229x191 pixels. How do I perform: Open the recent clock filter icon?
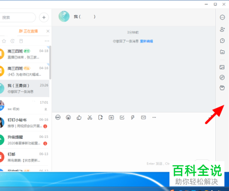click(12, 41)
